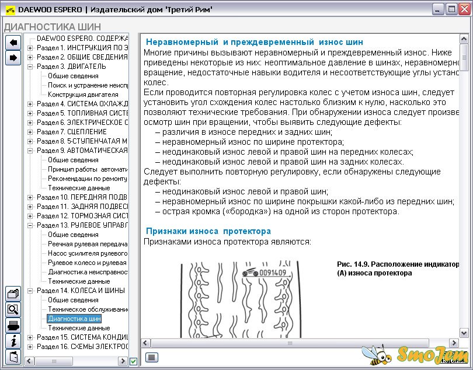The image size is (473, 370).
Task: Click content vertical scrollbar thumb
Action: pos(464,57)
